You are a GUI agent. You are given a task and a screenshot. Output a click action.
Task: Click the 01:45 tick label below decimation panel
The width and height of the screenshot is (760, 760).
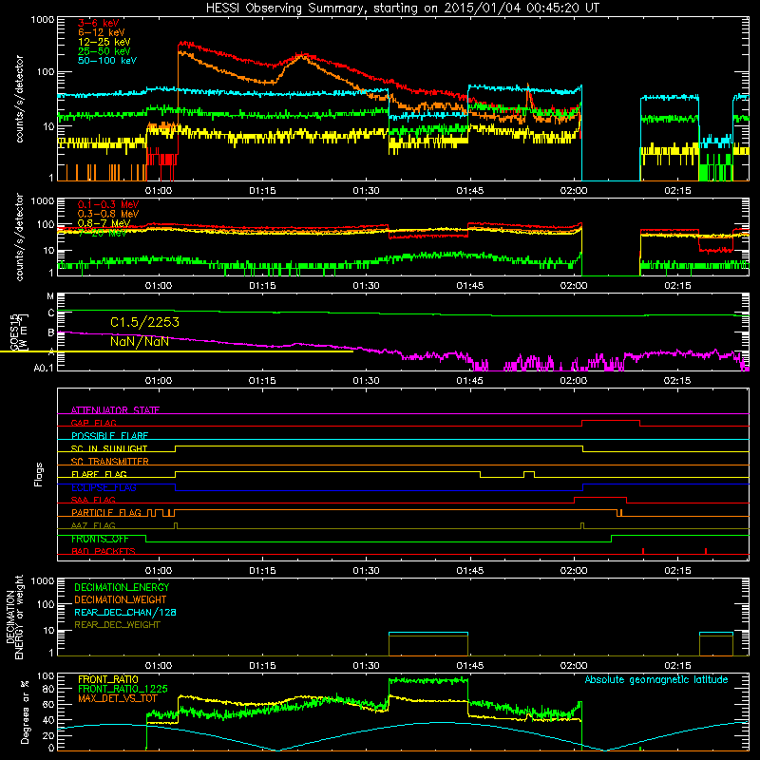point(469,666)
